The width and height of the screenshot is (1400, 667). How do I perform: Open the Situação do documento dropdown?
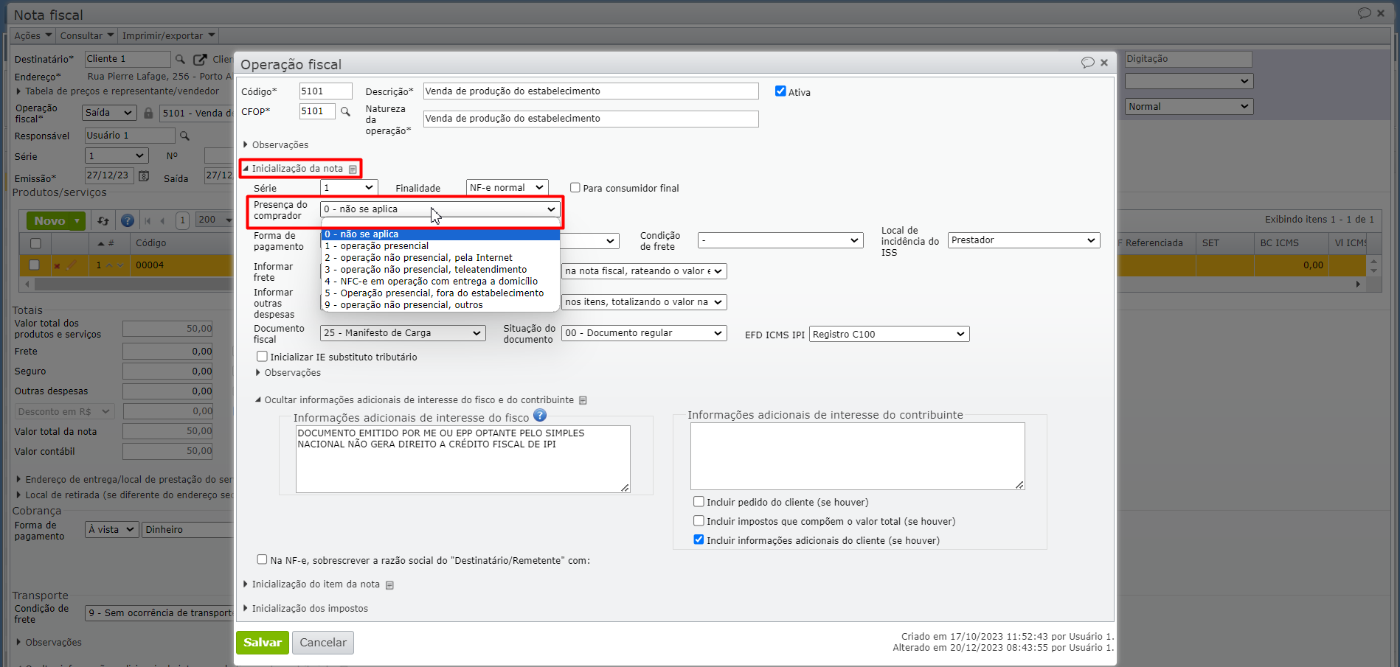pyautogui.click(x=644, y=333)
